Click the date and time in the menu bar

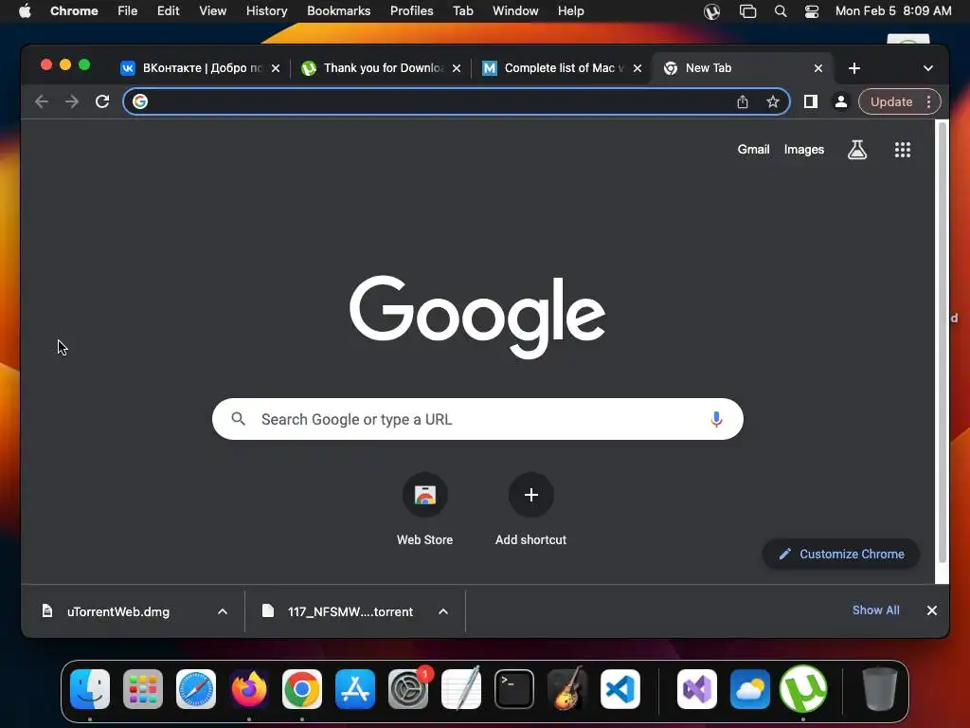(x=893, y=11)
